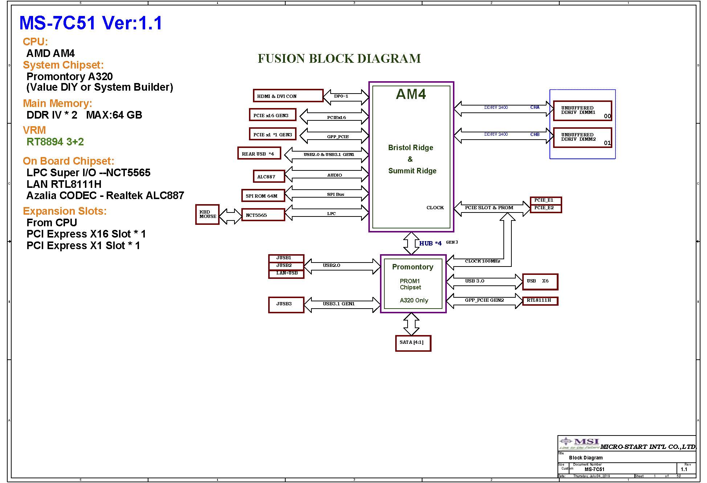Select the NCT5565 block in the diagram
The height and width of the screenshot is (483, 707).
[263, 215]
